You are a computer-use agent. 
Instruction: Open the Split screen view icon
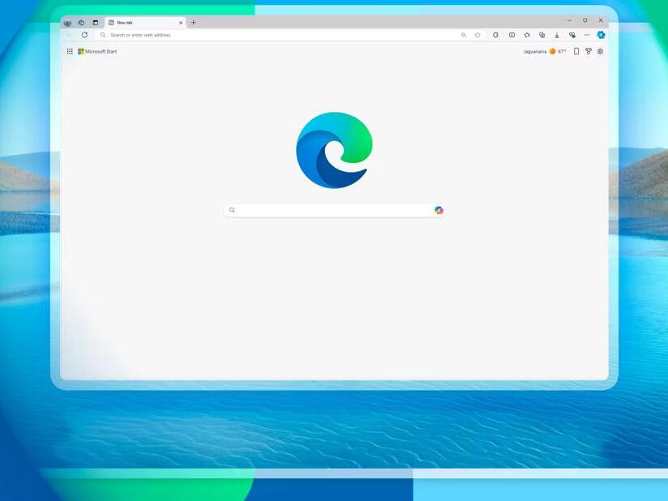click(x=512, y=35)
